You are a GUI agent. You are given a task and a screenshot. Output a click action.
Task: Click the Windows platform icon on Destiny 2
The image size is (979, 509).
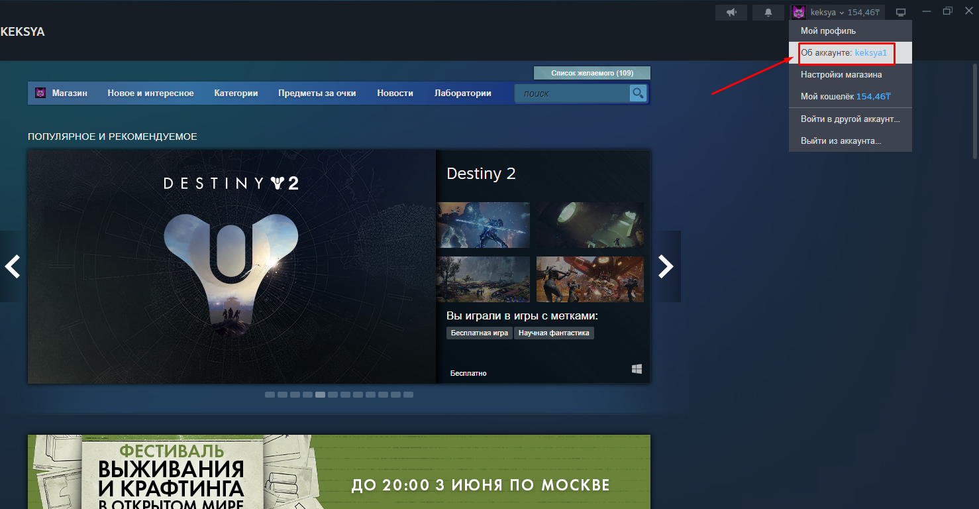(x=637, y=369)
